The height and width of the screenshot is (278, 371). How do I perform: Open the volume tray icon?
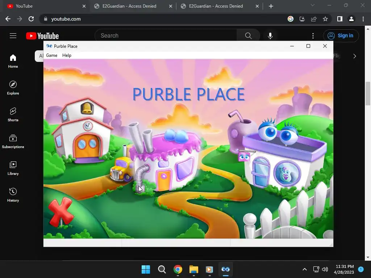[x=325, y=269]
